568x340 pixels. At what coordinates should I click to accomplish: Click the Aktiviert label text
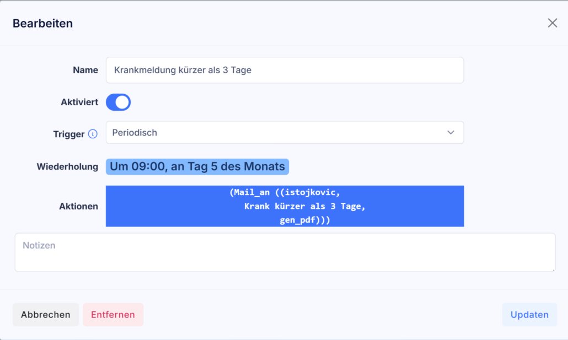(x=79, y=102)
